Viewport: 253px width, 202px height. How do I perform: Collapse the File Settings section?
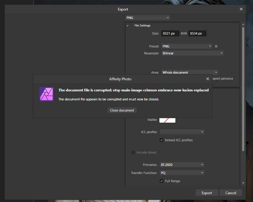tap(127, 26)
